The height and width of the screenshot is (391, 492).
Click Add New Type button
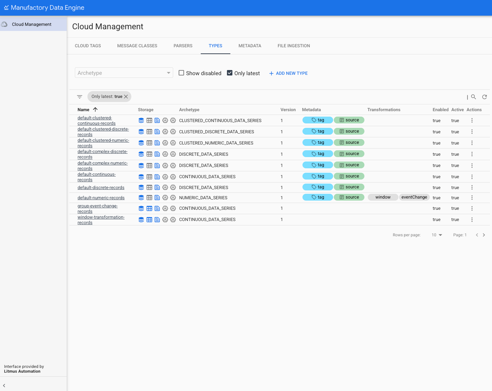tap(289, 73)
